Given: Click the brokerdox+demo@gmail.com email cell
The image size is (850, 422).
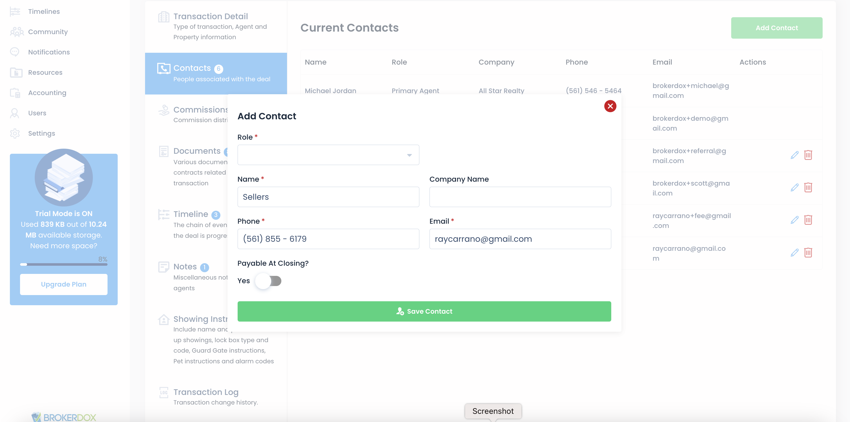Looking at the screenshot, I should click(x=690, y=123).
